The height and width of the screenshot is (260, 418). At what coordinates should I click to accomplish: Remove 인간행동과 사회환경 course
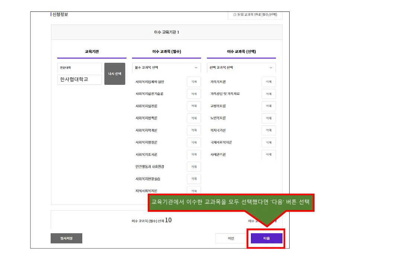coord(194,167)
